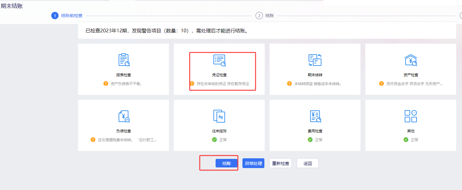Viewport: 462px width, 190px height.
Task: Select the 资产负债表不平衡 warning text
Action: tap(127, 84)
